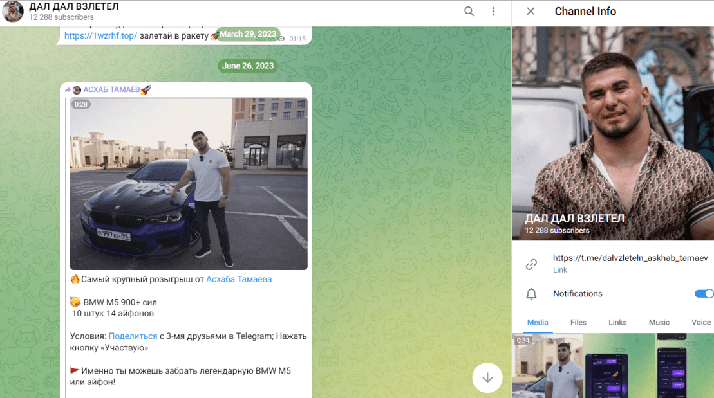Click the small sender avatar of АСХАБ ТАМАЕВ
The height and width of the screenshot is (398, 714).
[77, 90]
